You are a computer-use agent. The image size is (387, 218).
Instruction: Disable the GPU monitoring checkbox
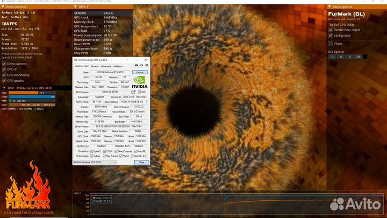(x=4, y=75)
